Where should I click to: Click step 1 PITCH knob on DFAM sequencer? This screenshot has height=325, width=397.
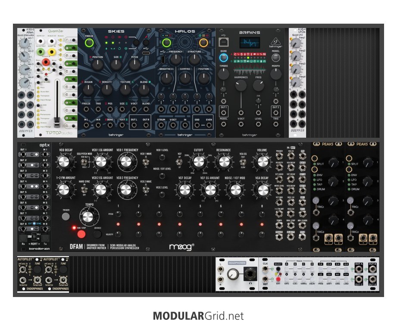118,214
